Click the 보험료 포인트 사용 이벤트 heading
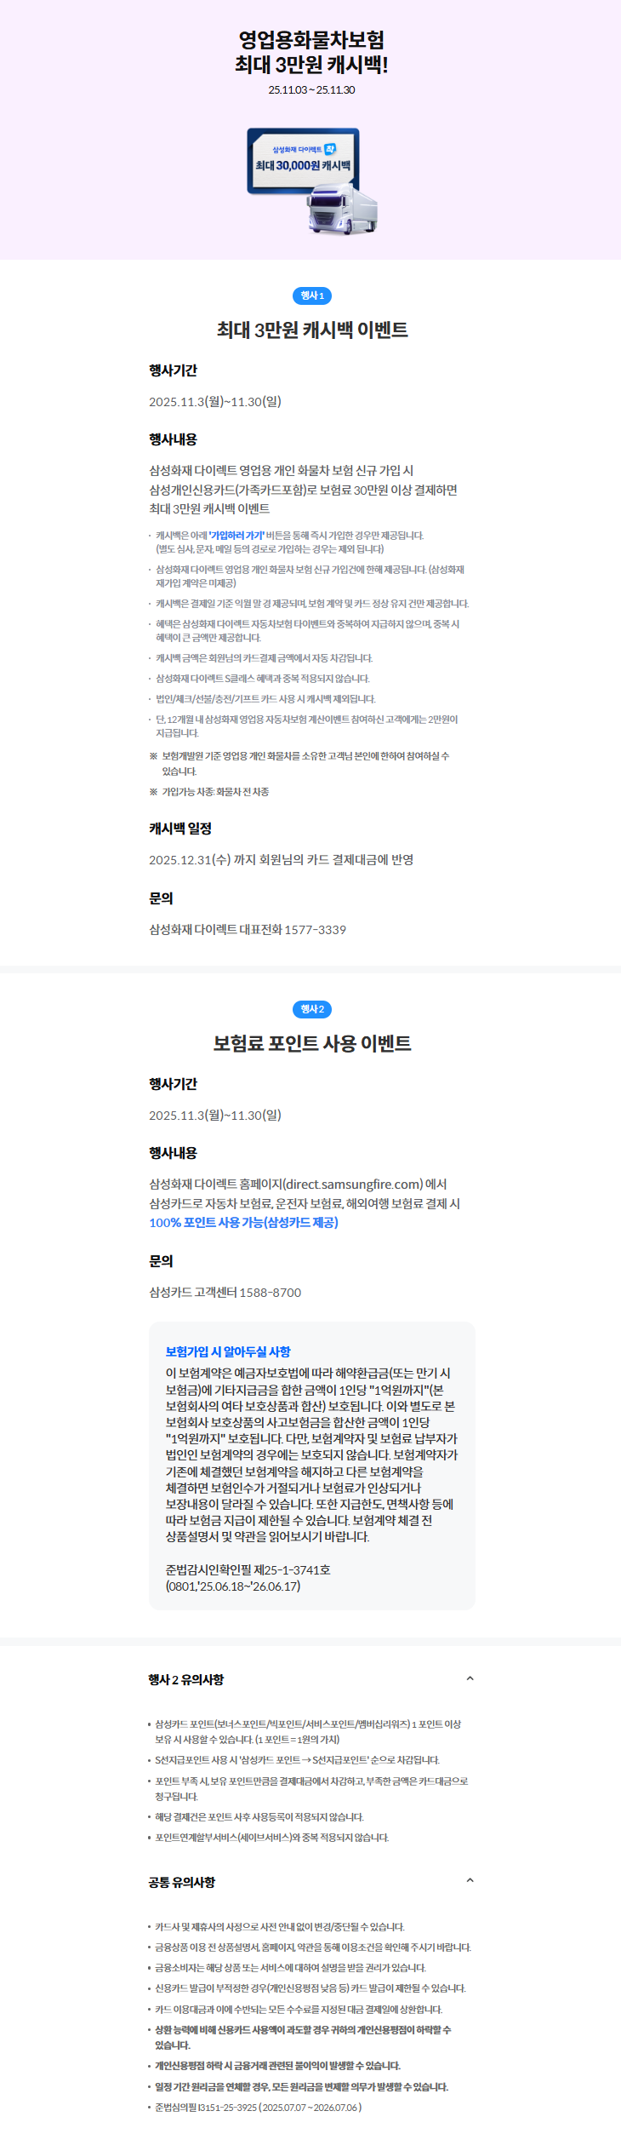Image resolution: width=621 pixels, height=2134 pixels. tap(311, 1043)
